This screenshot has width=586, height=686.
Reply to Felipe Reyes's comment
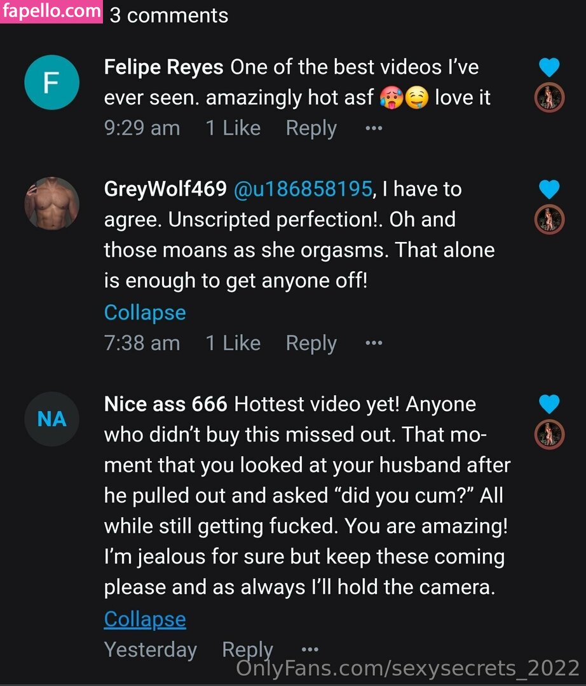311,128
